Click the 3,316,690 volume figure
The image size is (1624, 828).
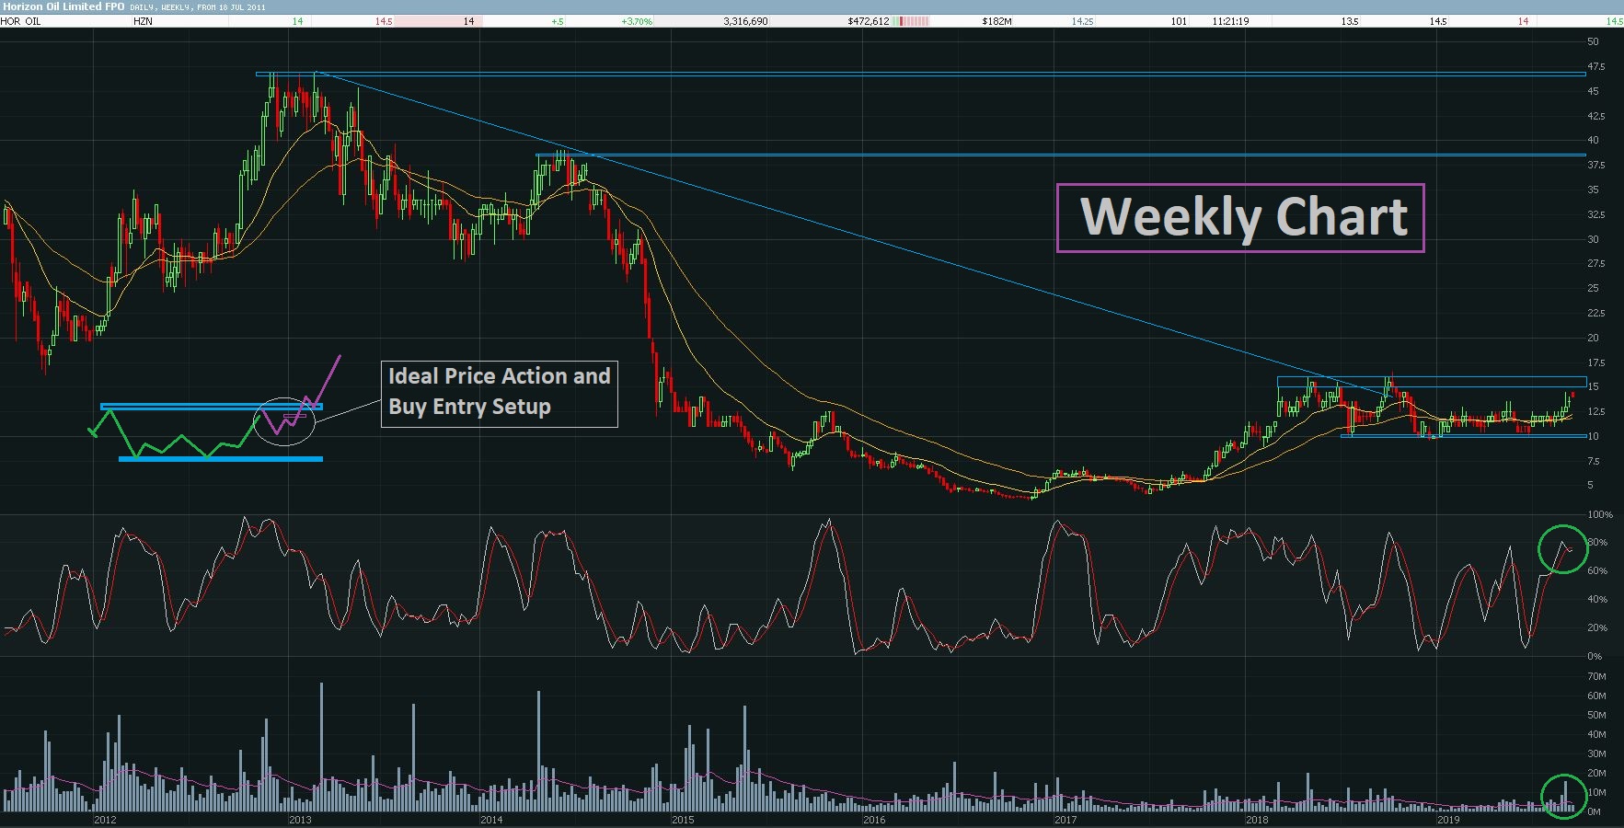coord(745,21)
